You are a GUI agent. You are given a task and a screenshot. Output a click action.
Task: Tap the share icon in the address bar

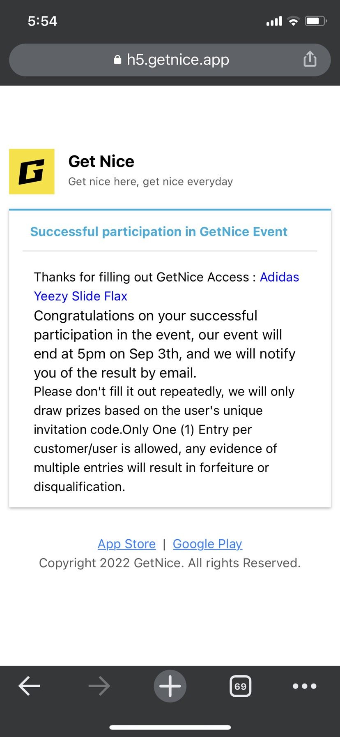coord(310,59)
